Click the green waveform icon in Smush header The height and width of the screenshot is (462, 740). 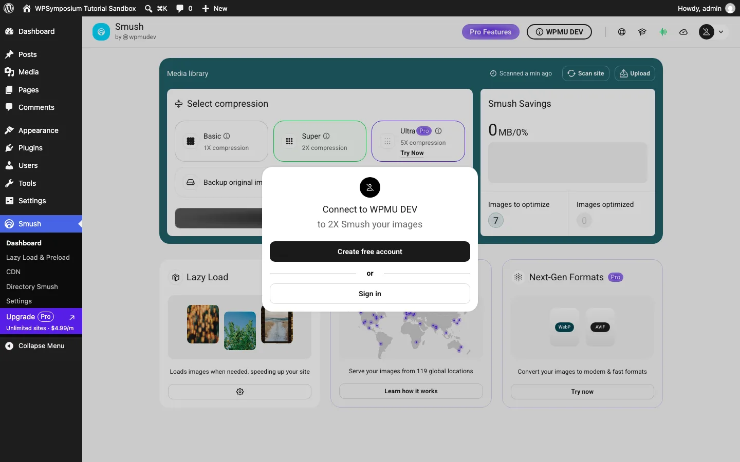click(x=663, y=32)
